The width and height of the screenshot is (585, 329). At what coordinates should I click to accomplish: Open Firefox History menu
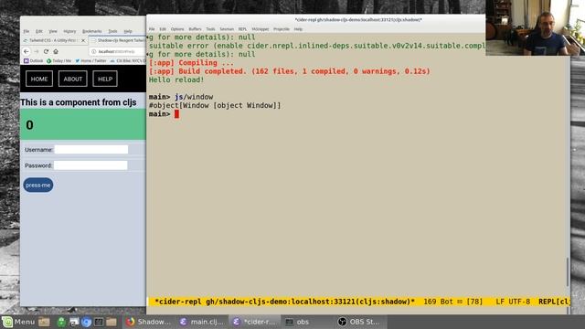point(69,31)
